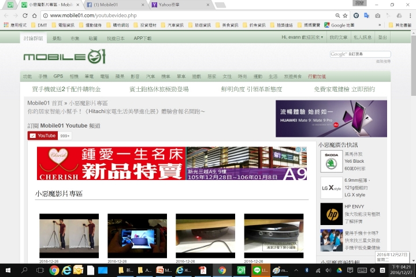
Task: Open the Adobe PDF reader on the taskbar
Action: pyautogui.click(x=203, y=271)
